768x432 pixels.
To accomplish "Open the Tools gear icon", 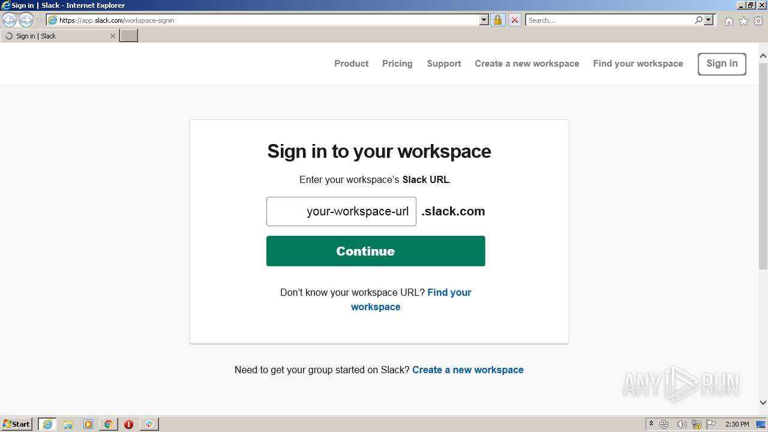I will 758,21.
